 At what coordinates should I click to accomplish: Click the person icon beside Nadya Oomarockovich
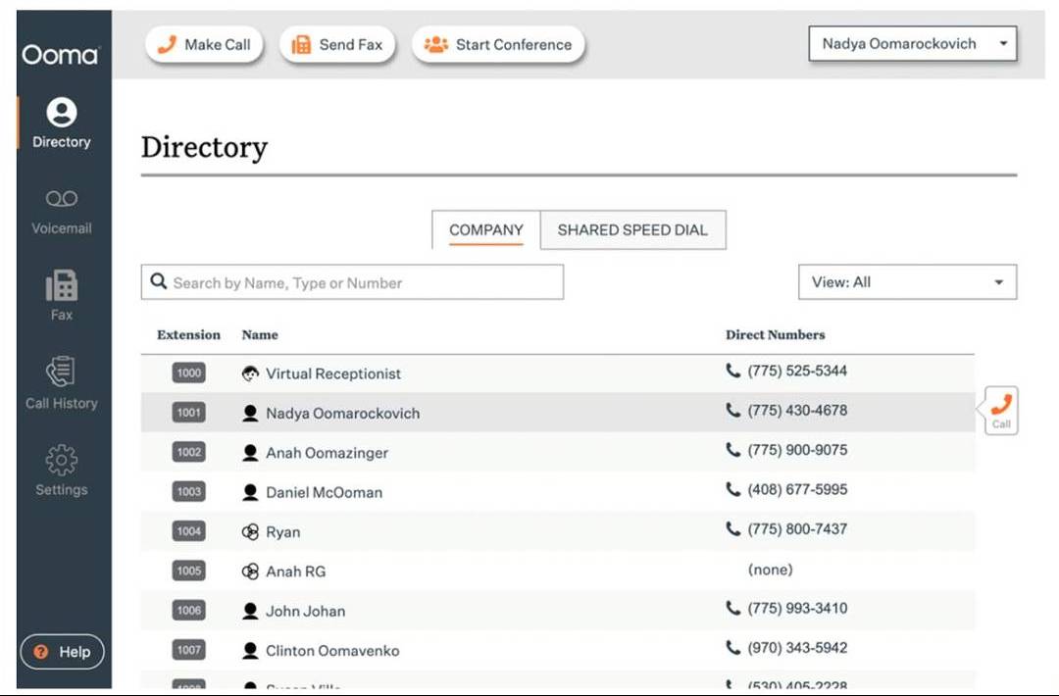[x=251, y=413]
